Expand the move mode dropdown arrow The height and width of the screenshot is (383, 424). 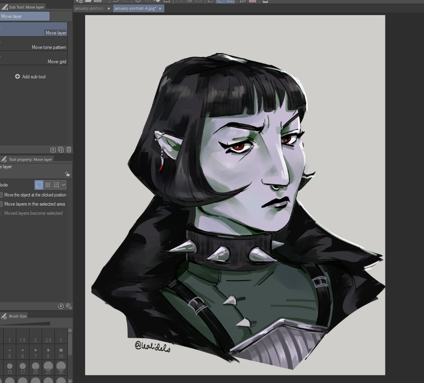coord(64,185)
